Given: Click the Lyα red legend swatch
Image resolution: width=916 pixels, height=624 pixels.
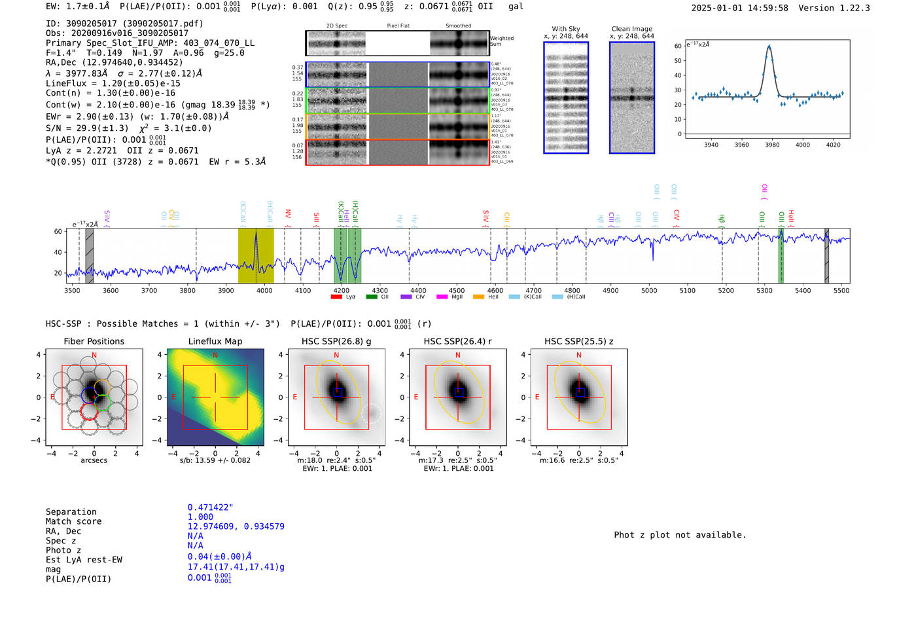Looking at the screenshot, I should point(336,297).
